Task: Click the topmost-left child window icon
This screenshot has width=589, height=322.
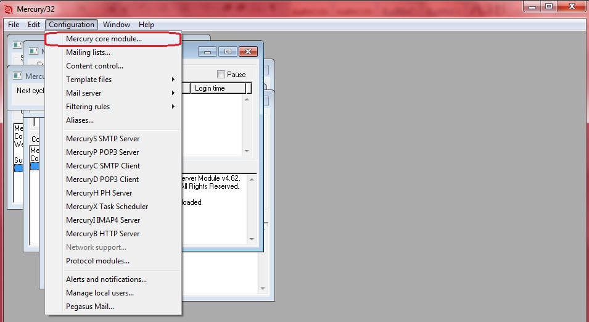Action: tap(17, 44)
